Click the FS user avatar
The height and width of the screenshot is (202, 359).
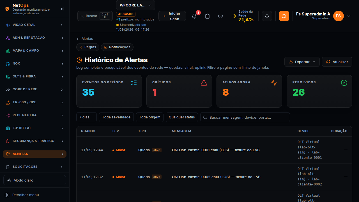pos(339,16)
